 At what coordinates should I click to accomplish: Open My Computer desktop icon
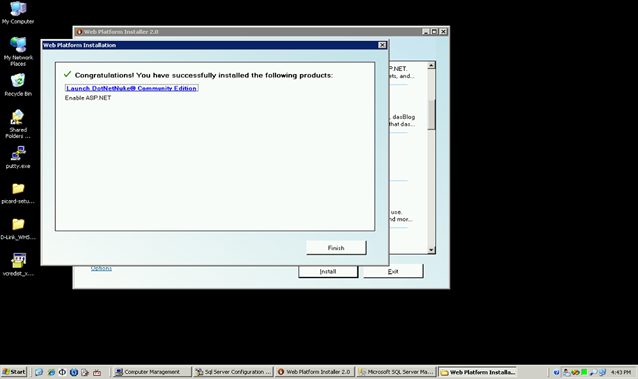click(18, 13)
